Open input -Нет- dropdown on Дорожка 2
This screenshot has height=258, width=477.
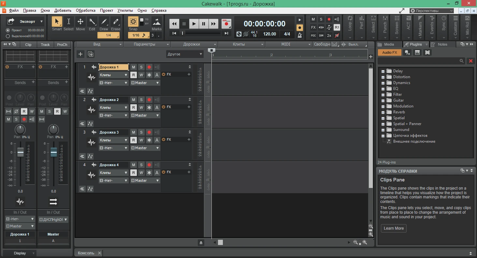pyautogui.click(x=113, y=115)
